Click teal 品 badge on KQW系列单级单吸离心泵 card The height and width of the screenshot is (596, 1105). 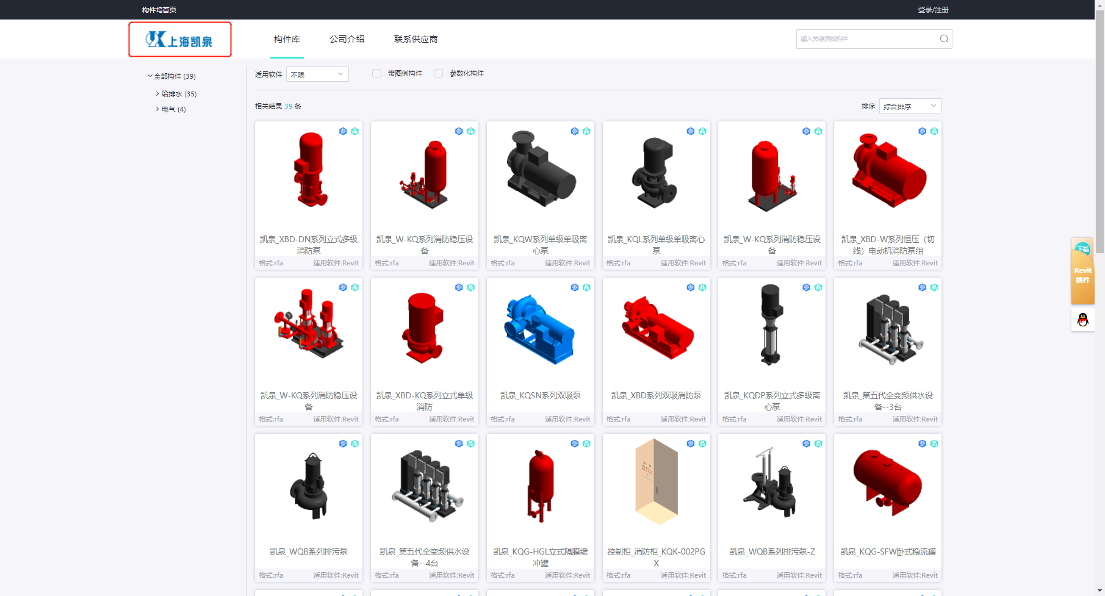pyautogui.click(x=586, y=131)
